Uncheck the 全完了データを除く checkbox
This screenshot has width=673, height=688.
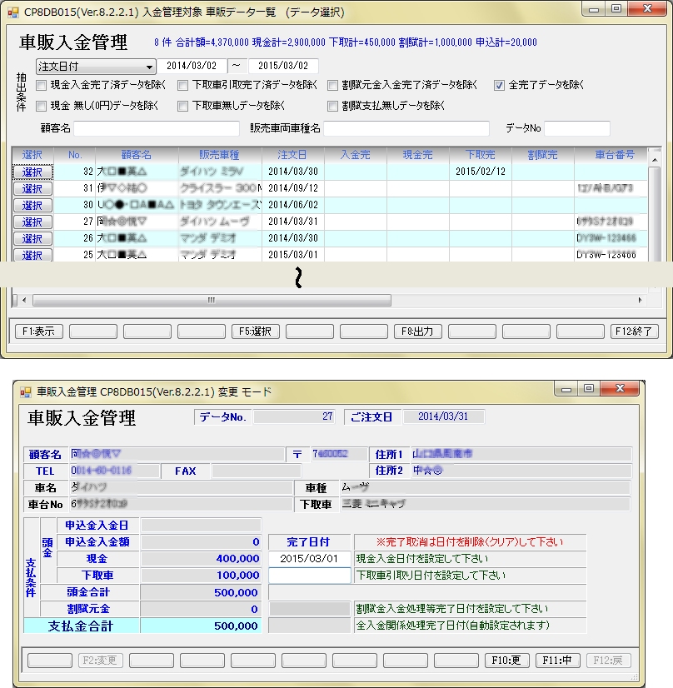coord(499,85)
